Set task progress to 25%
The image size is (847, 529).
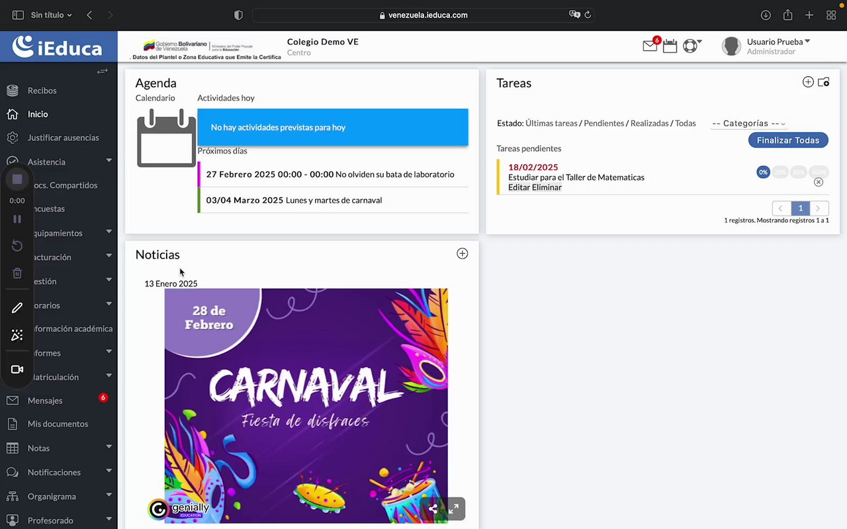(x=781, y=172)
